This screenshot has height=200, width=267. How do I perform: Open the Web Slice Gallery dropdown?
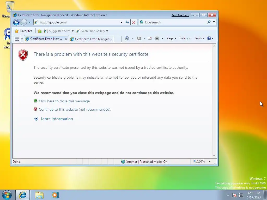(92, 31)
